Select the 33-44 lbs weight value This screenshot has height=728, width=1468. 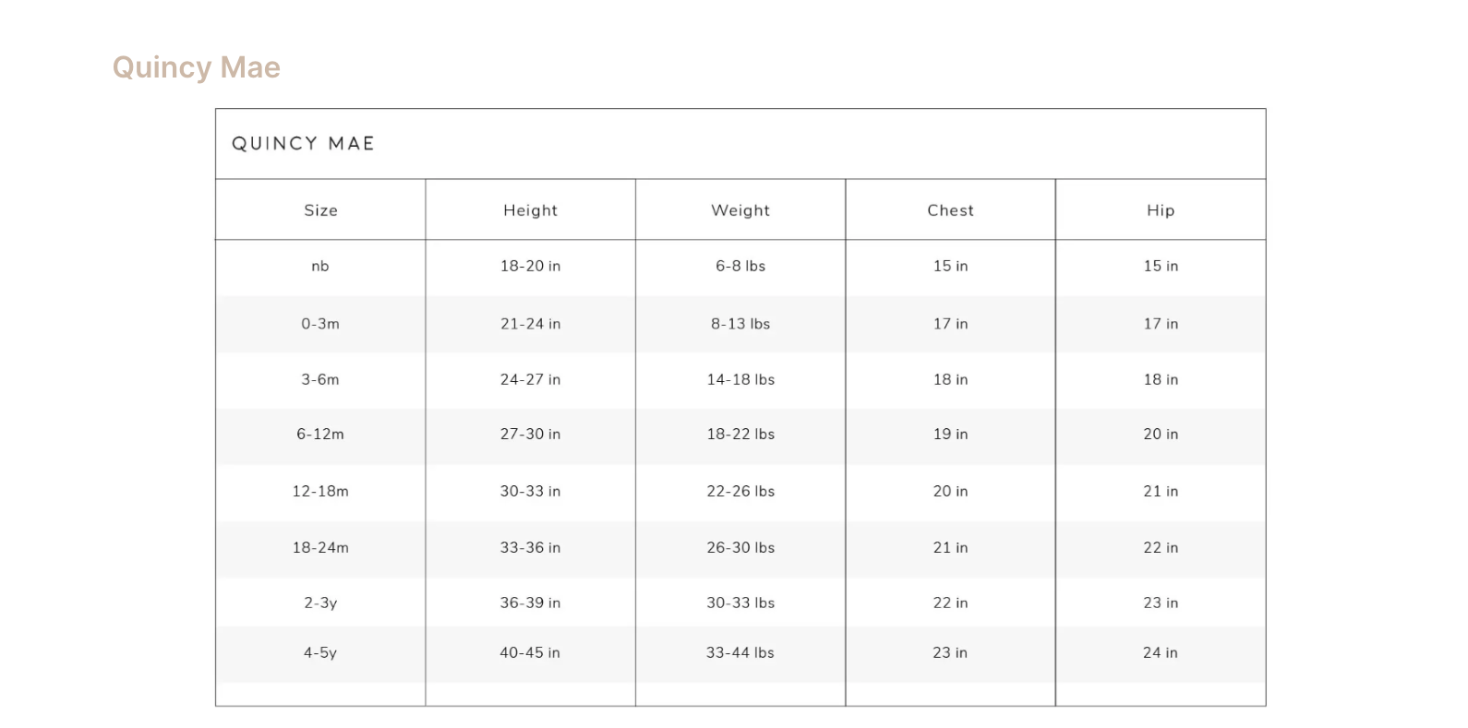point(740,652)
